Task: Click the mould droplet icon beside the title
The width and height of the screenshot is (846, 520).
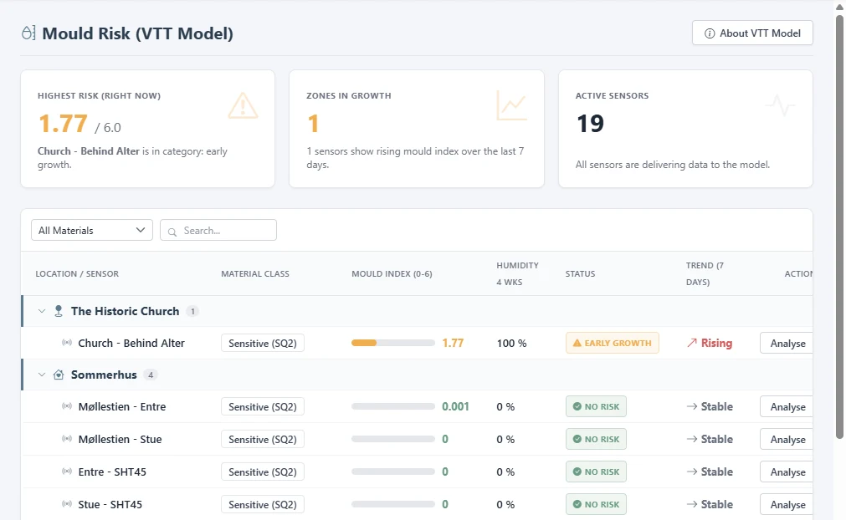Action: click(x=28, y=33)
